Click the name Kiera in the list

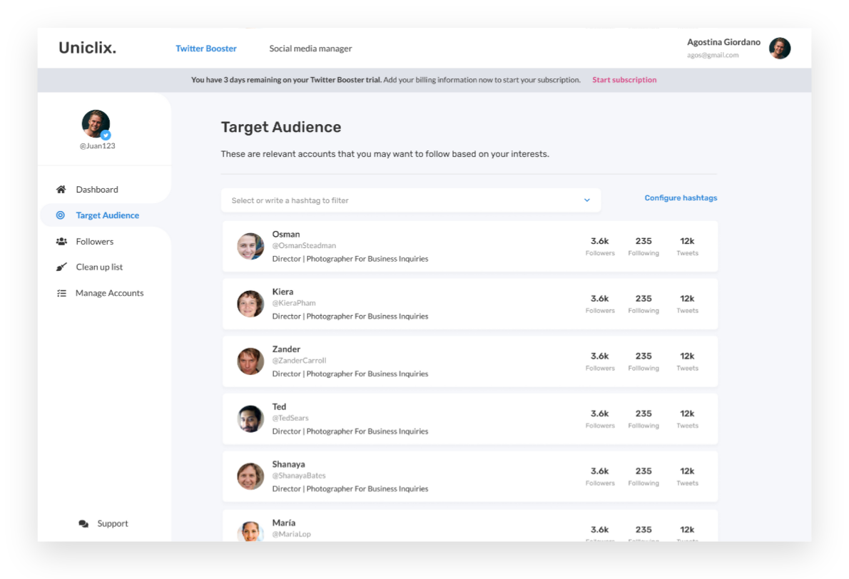click(283, 292)
